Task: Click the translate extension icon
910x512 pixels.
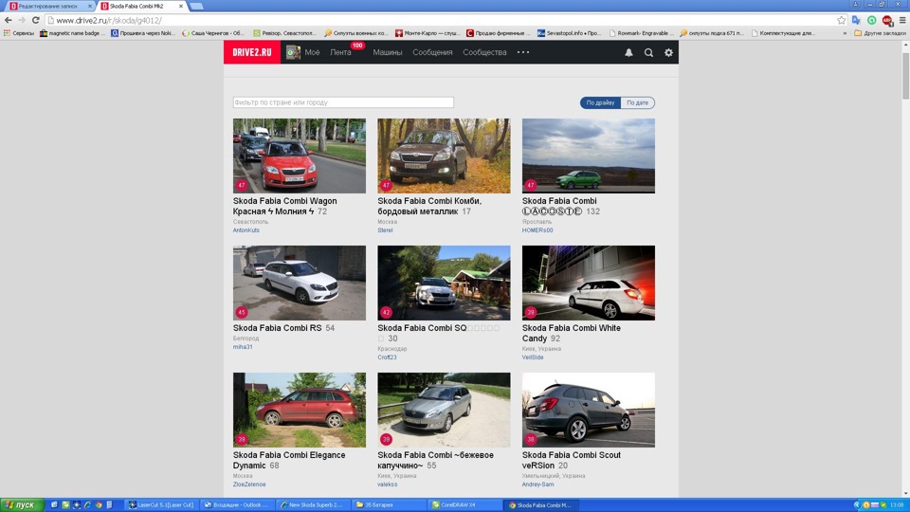Action: 857,20
